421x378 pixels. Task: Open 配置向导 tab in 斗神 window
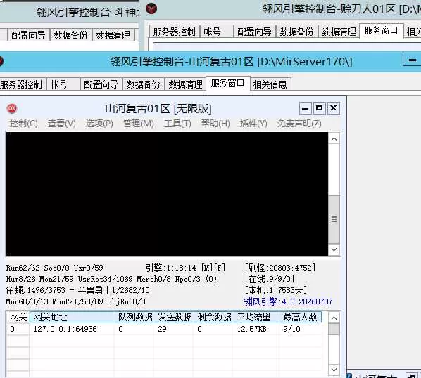[x=28, y=35]
